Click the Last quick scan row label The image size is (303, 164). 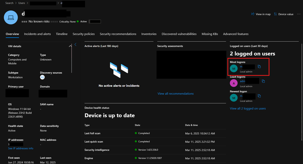(94, 142)
